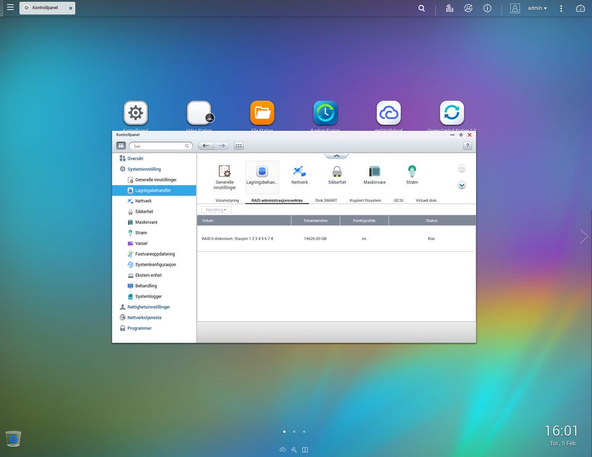Open the File Station desktop icon
This screenshot has width=592, height=457.
[262, 113]
